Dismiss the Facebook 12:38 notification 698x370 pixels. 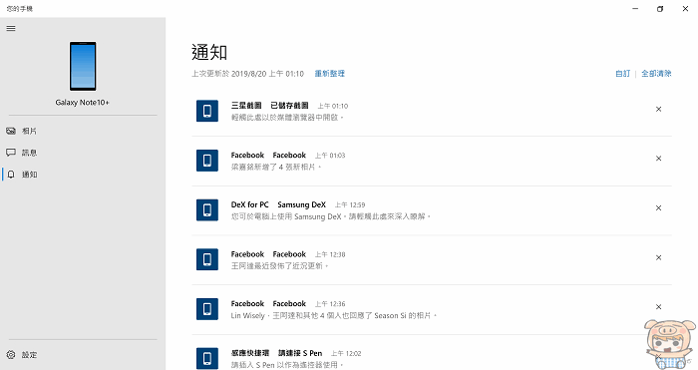[x=658, y=257]
